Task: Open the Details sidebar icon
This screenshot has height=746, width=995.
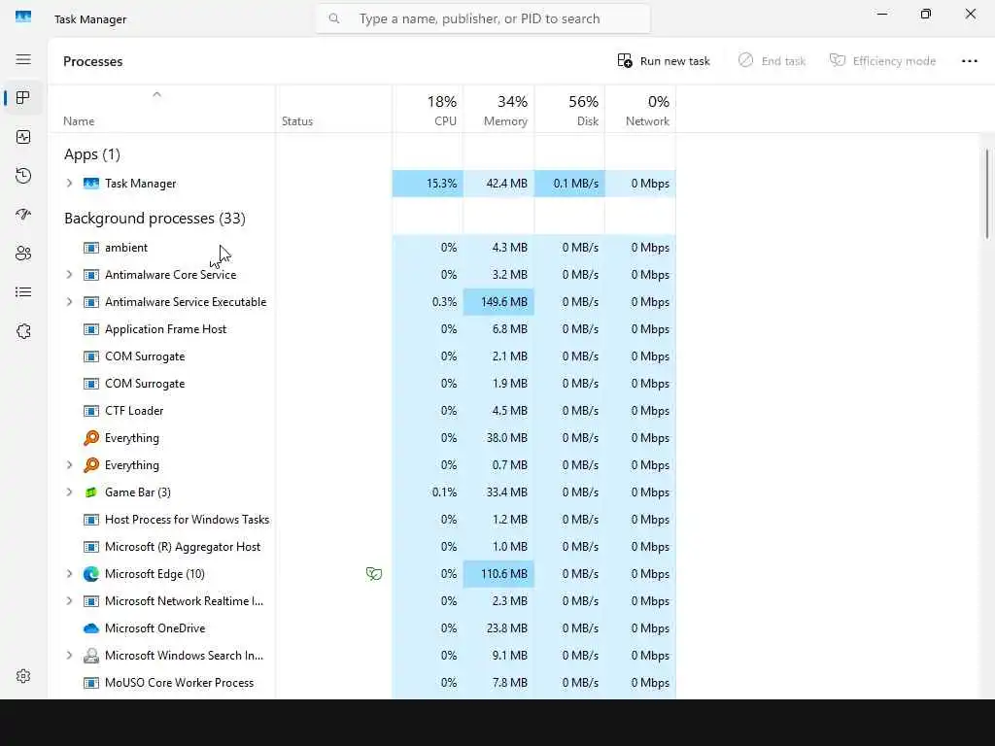Action: pos(23,291)
